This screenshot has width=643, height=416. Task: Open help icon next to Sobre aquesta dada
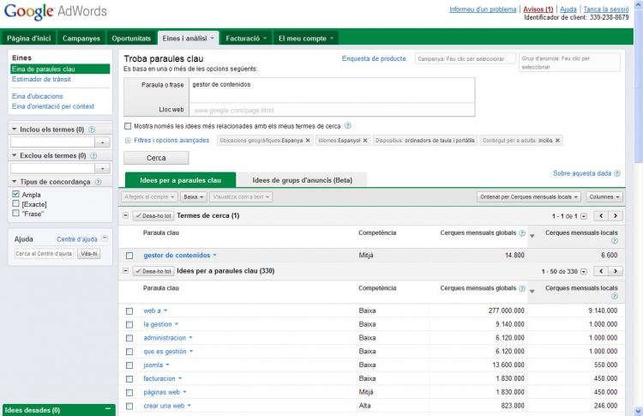616,173
